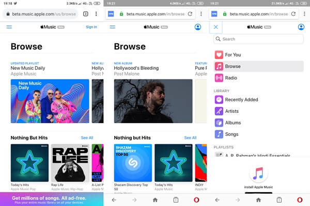Screen dimensions: 310x206
Task: Open A. R. Rahman's Hindi Essentials playlist
Action: (259, 155)
